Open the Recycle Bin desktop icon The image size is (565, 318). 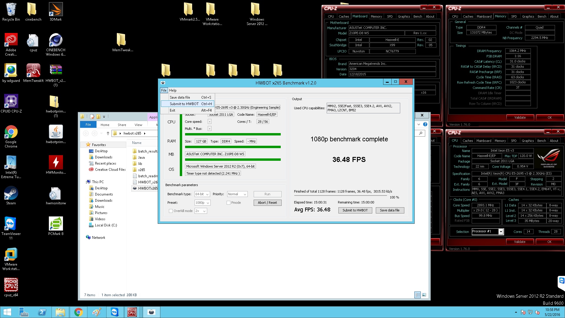11,12
